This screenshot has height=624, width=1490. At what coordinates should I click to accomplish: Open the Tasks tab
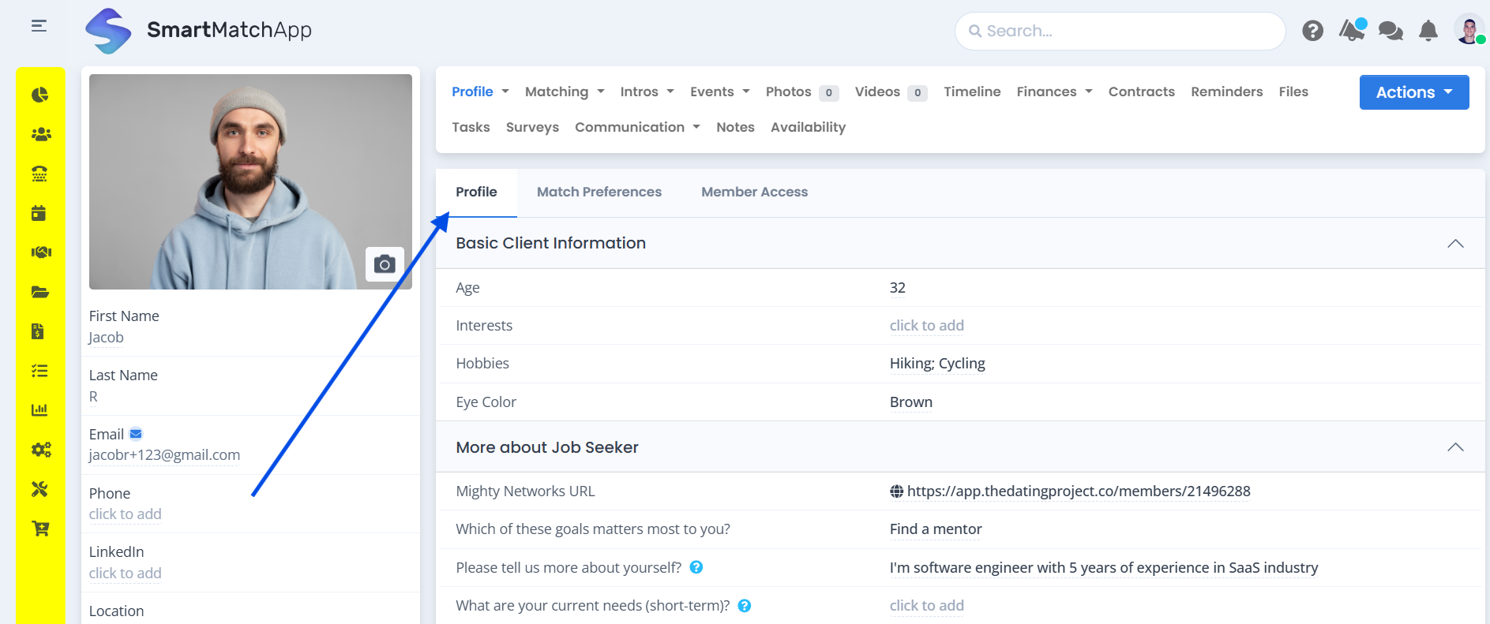coord(471,127)
